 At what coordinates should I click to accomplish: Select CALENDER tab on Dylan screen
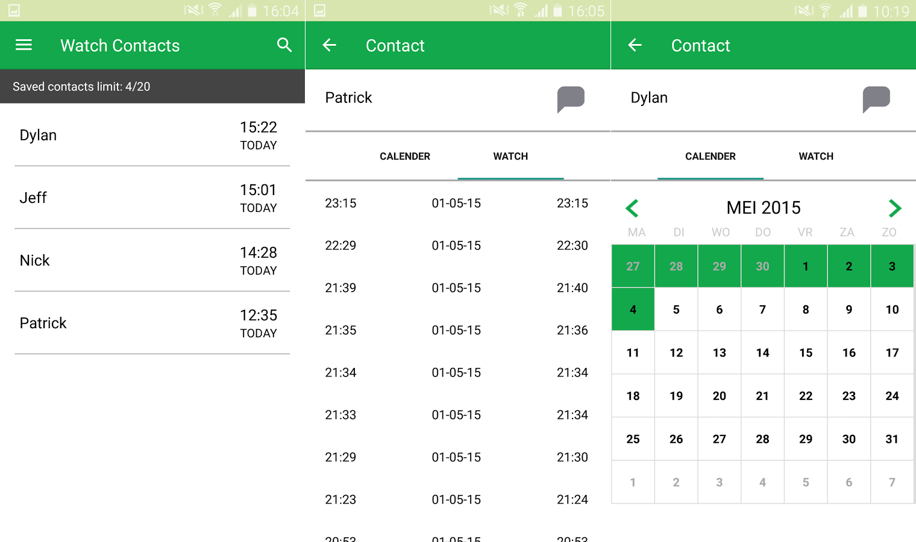coord(711,156)
